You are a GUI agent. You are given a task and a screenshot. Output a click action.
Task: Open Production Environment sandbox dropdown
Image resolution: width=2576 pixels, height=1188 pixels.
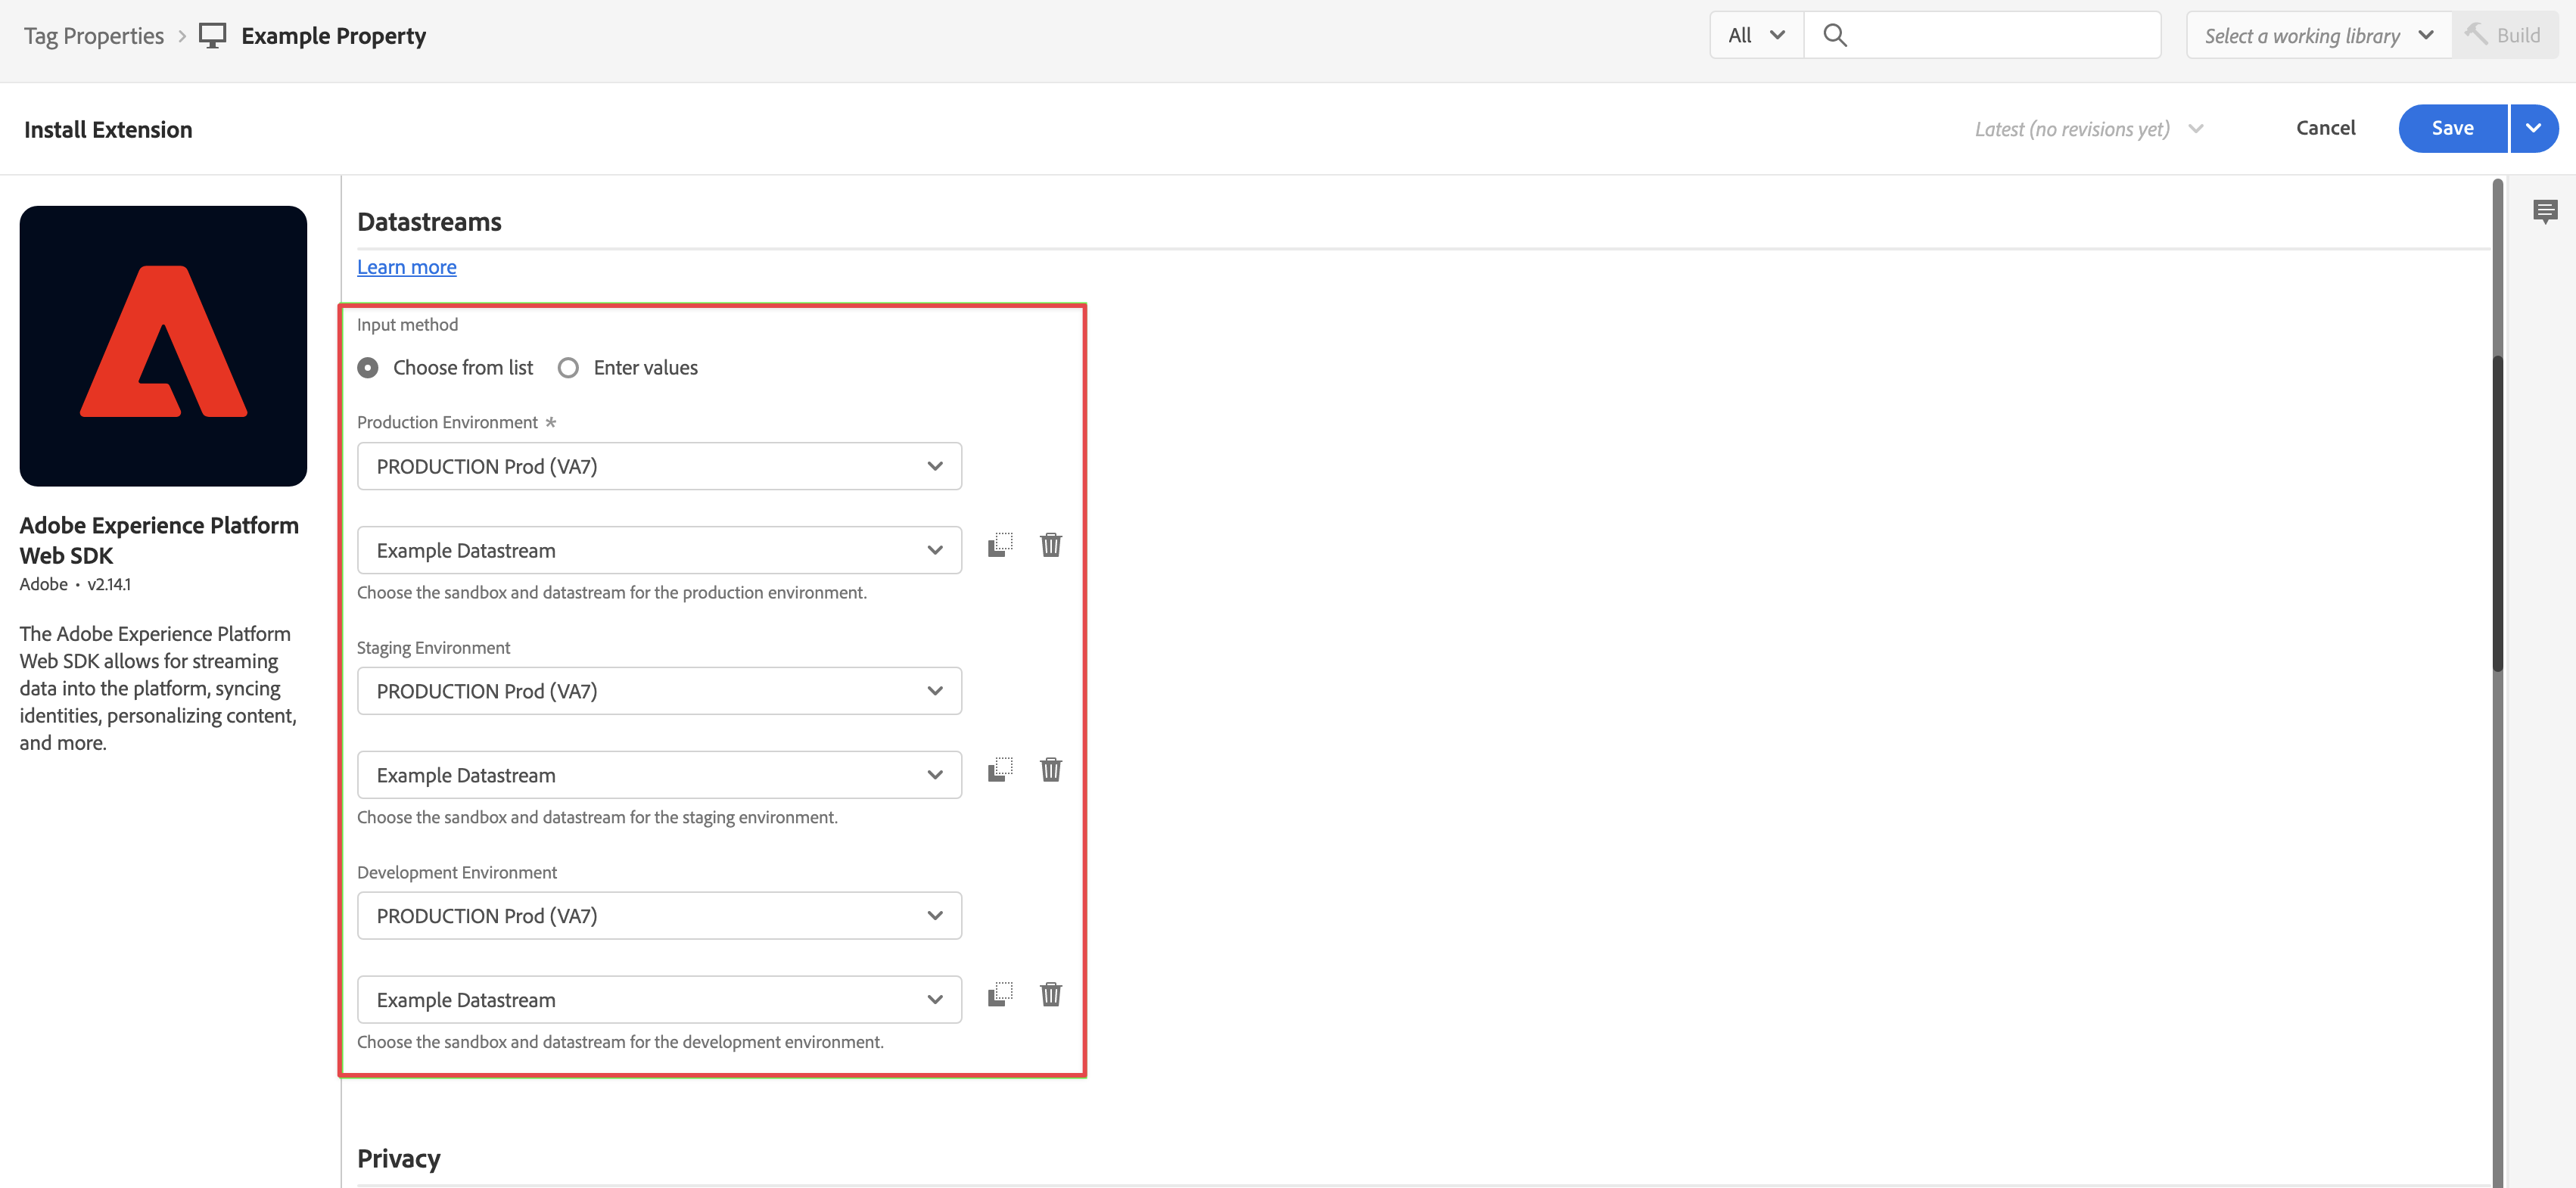[659, 466]
